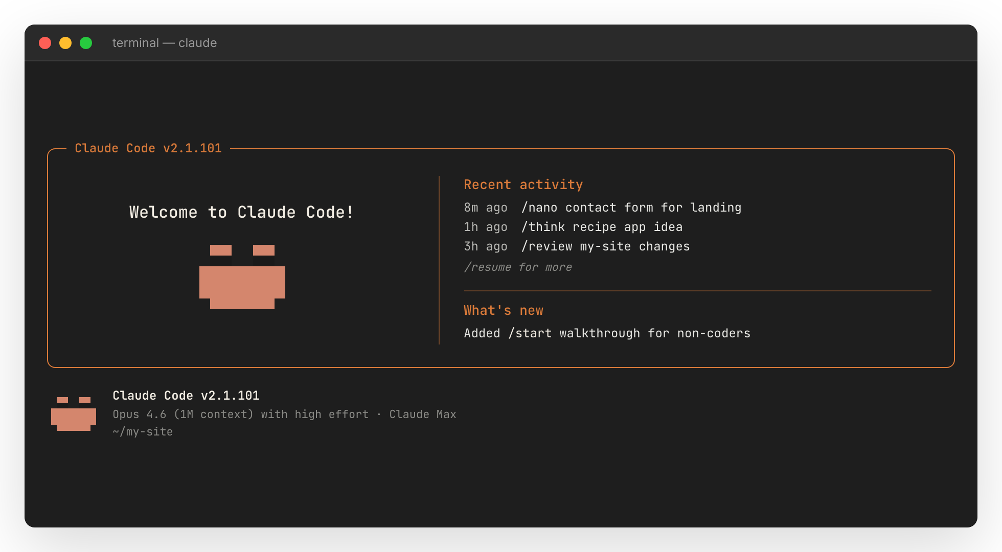Click the large pixel-art Claude logo

click(x=242, y=279)
